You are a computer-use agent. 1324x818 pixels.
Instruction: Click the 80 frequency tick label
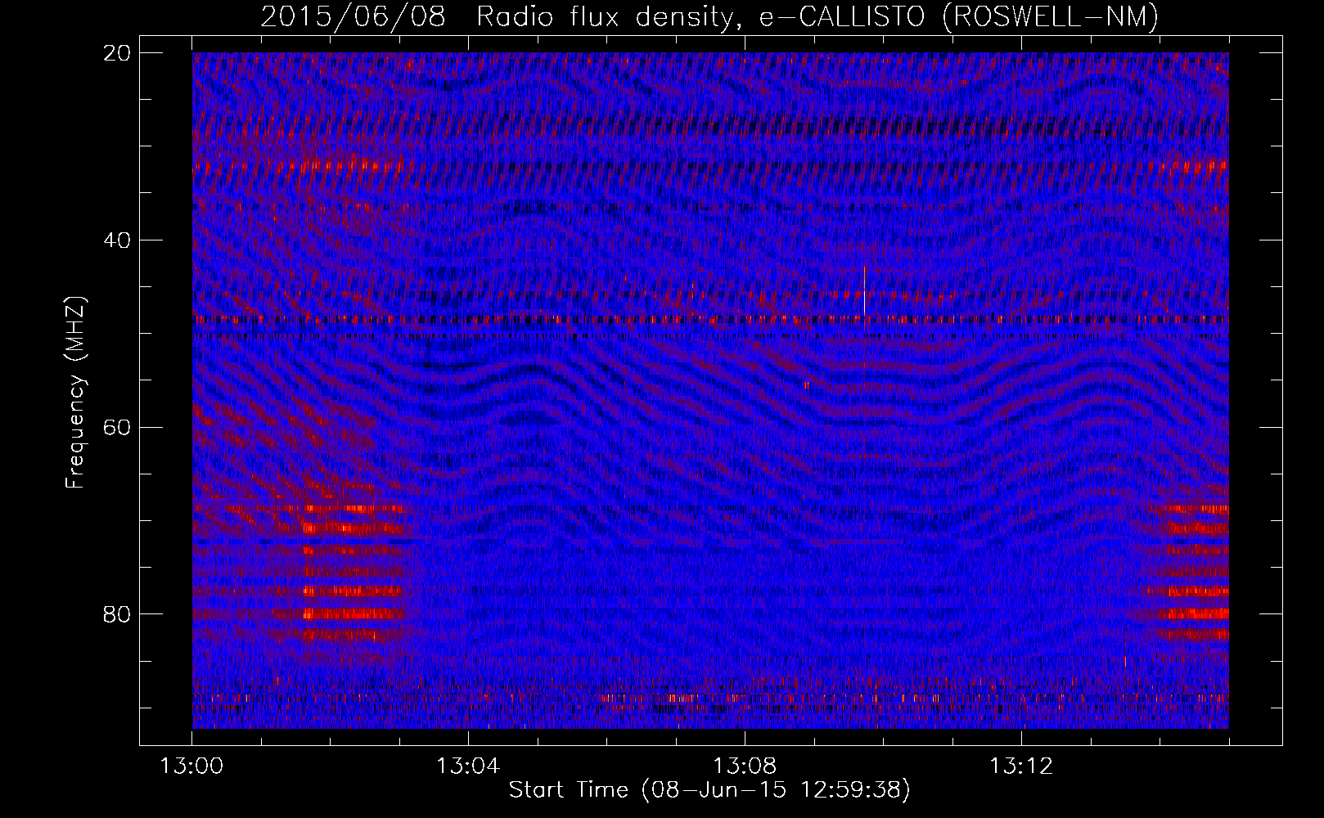117,614
